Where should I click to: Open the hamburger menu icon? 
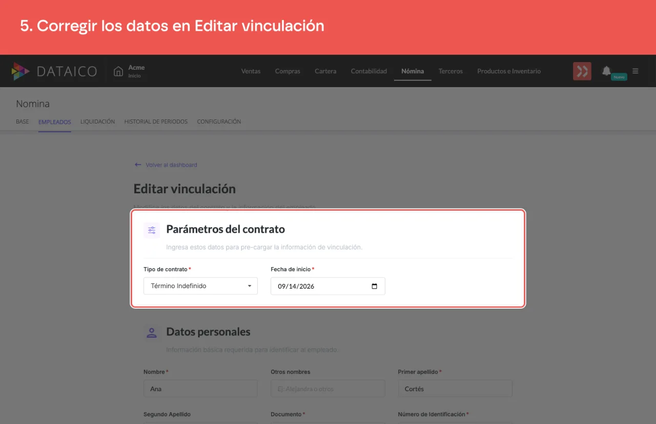(635, 71)
